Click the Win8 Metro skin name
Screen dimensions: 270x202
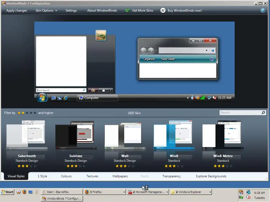coord(223,156)
